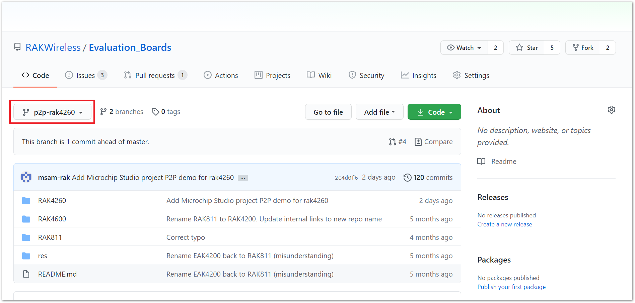Open repository Settings tab
Viewport: 635px width, 303px height.
click(471, 75)
